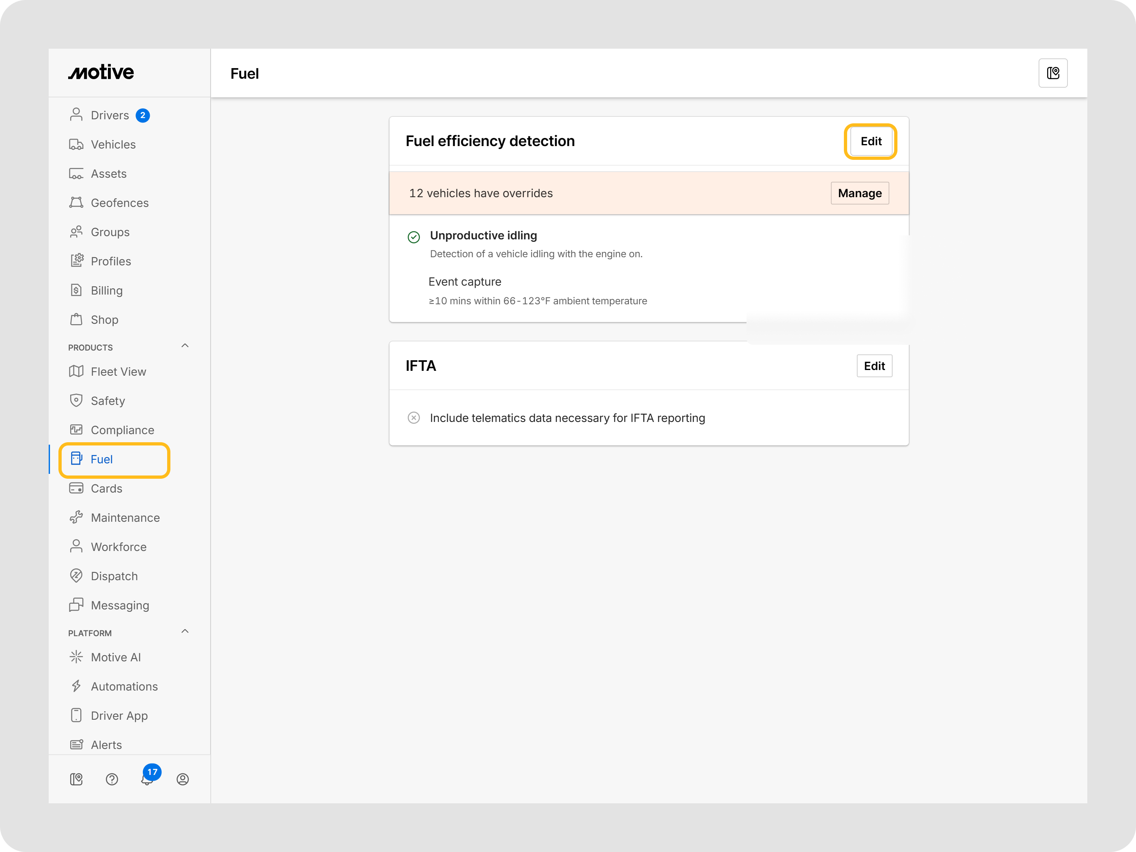Click the Driver App phone icon
Screen dimensions: 1136x852
click(76, 715)
